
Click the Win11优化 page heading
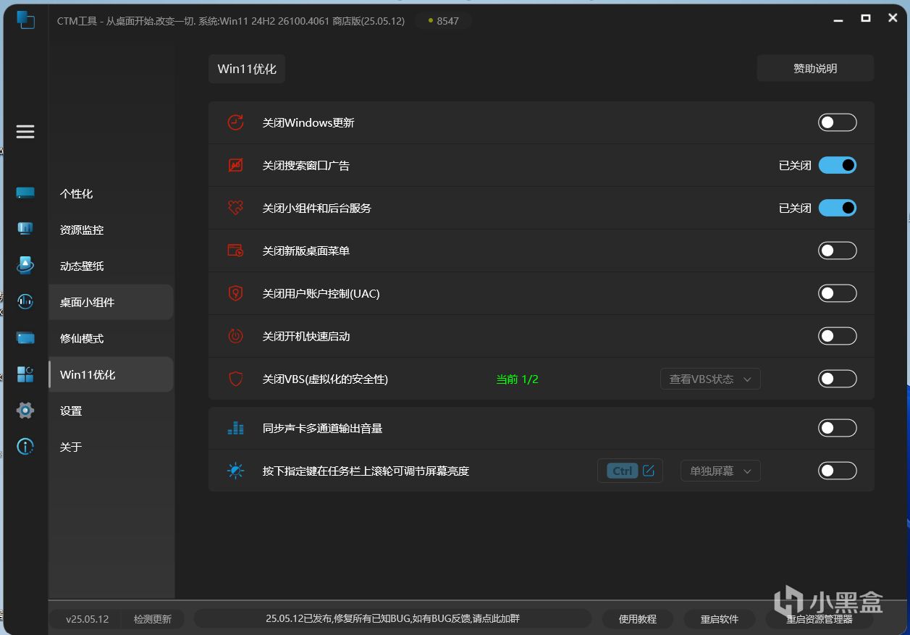[247, 69]
